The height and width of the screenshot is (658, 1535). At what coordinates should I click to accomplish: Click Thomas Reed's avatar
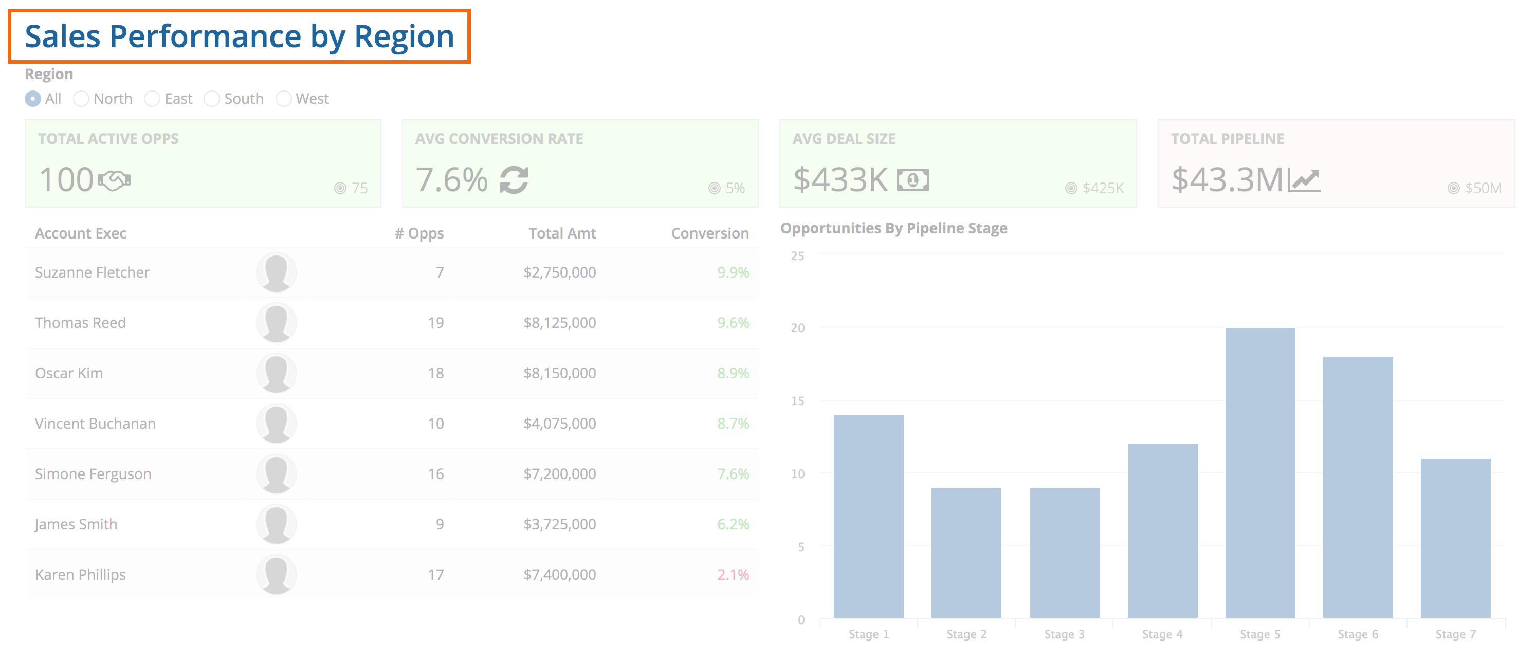tap(277, 322)
